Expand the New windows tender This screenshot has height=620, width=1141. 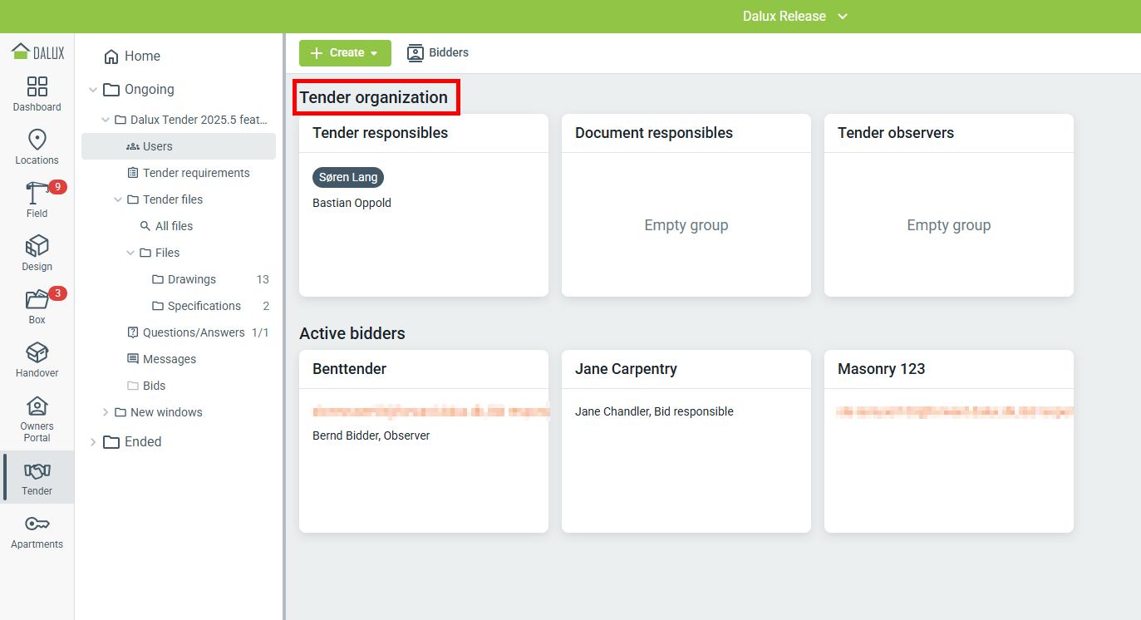tap(106, 412)
